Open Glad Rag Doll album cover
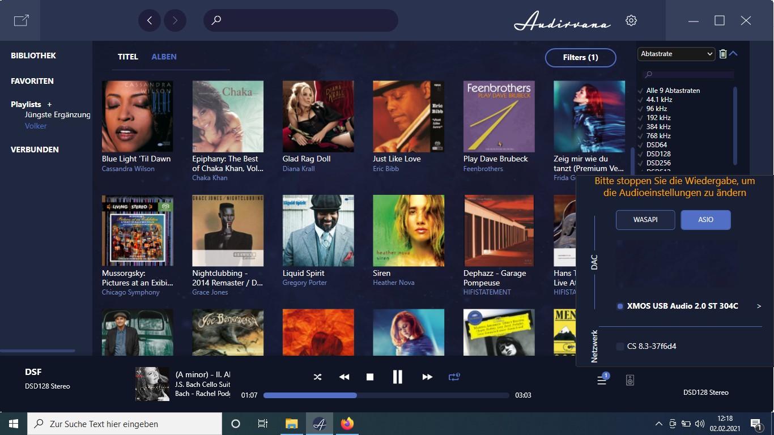 click(x=318, y=116)
